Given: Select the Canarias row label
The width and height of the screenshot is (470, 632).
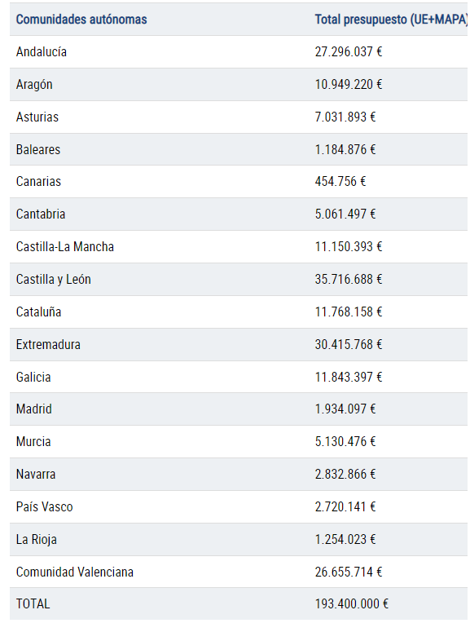Looking at the screenshot, I should [x=38, y=181].
